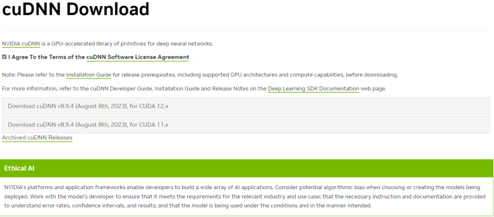Click the 'Ethical AI' title text
The image size is (494, 217).
coord(19,168)
